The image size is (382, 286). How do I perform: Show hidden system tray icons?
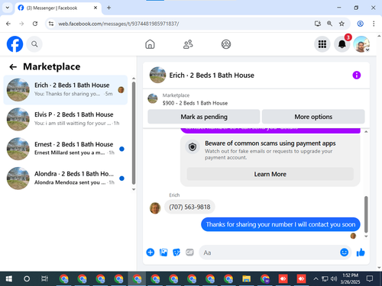(316, 279)
